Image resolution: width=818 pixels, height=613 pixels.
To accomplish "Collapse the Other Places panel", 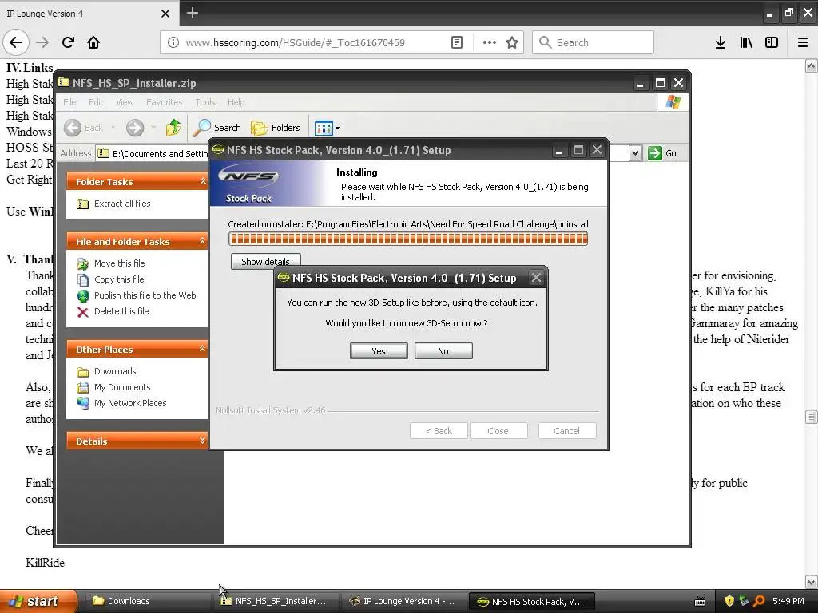I will pos(203,350).
